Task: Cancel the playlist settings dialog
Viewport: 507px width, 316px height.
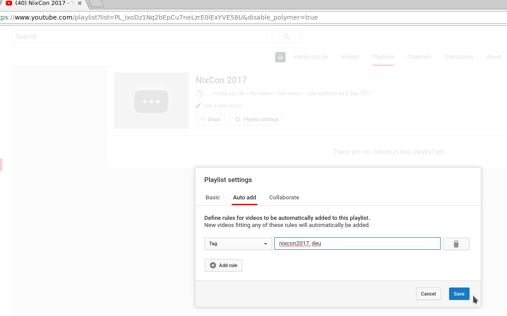Action: [428, 294]
